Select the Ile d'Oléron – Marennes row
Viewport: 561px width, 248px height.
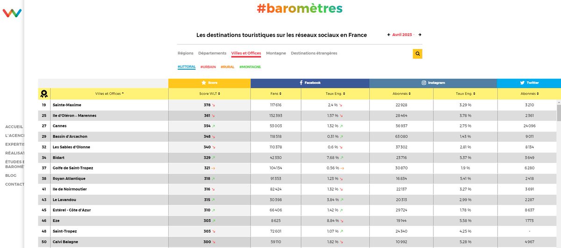pyautogui.click(x=74, y=116)
